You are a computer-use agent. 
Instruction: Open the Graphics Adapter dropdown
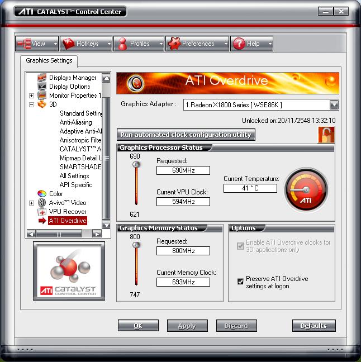(x=334, y=105)
